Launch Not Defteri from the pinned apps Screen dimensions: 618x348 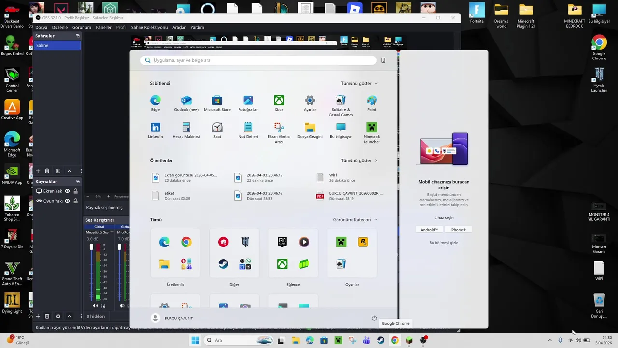tap(248, 130)
